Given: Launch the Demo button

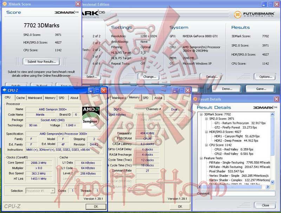Looking at the screenshot, I should coord(227,89).
